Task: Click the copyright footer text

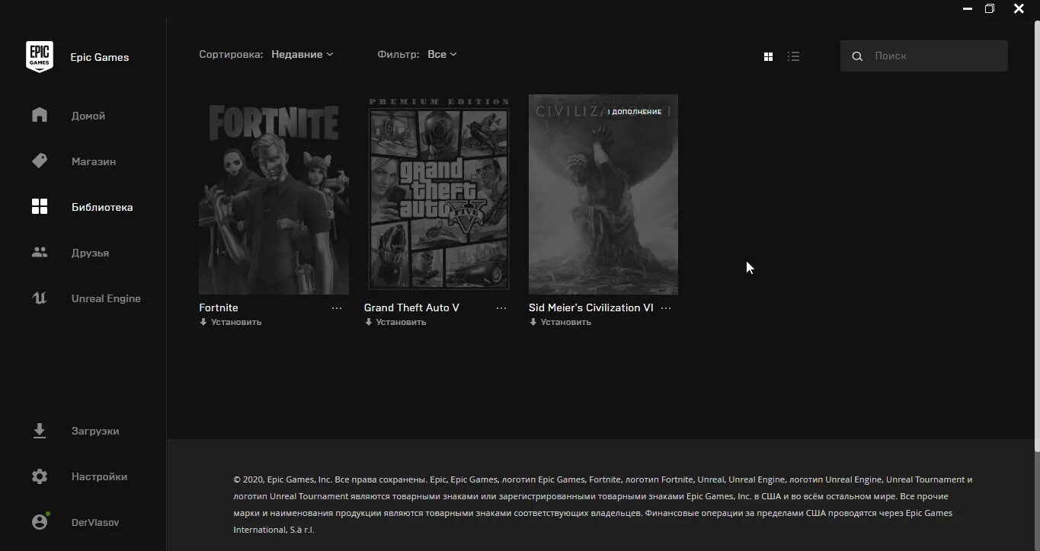Action: (x=603, y=505)
